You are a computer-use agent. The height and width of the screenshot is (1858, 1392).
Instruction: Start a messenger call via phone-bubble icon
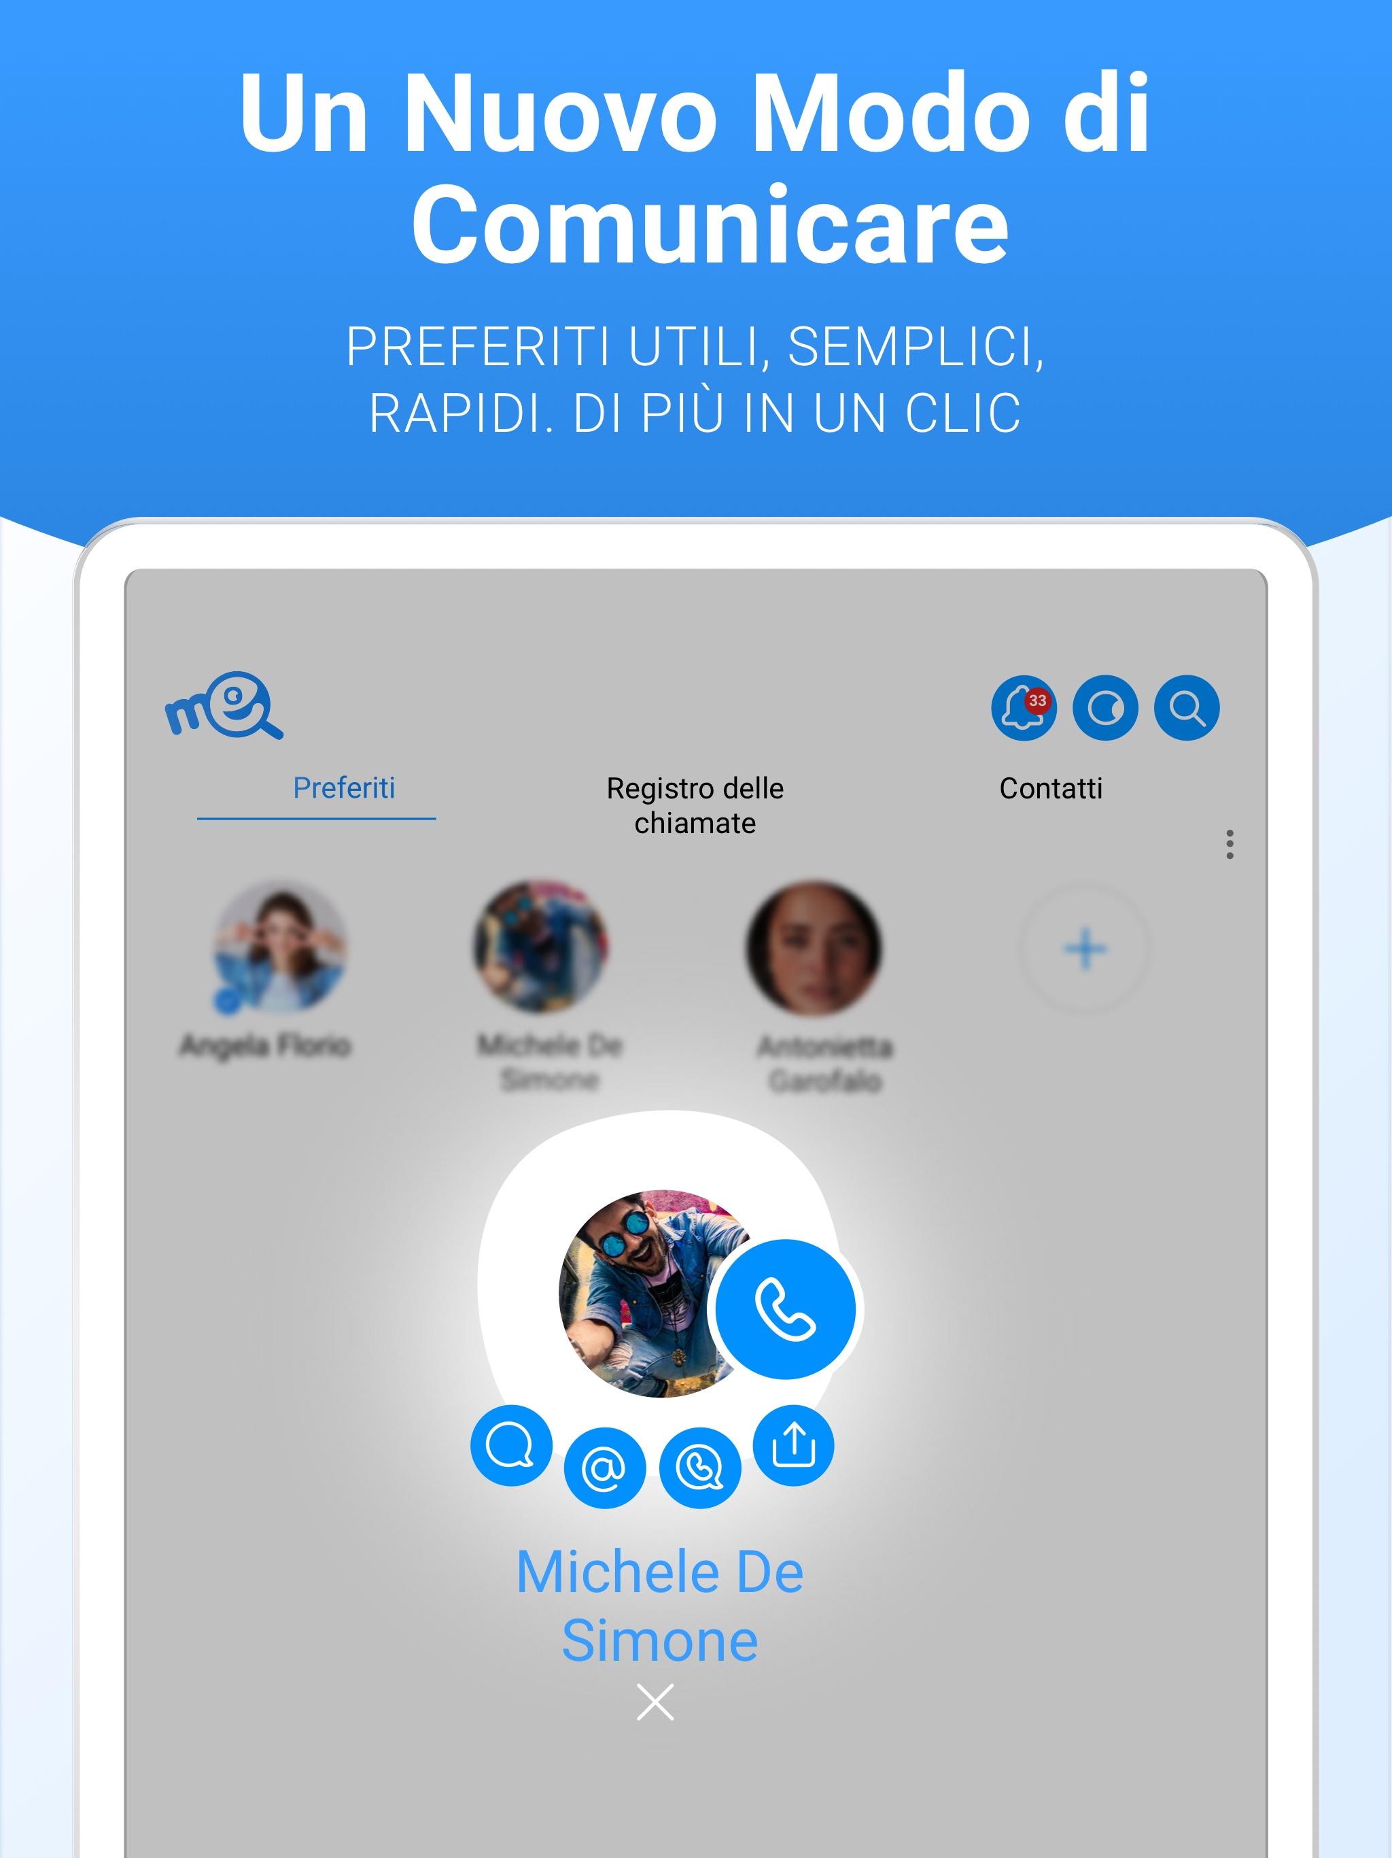point(699,1468)
